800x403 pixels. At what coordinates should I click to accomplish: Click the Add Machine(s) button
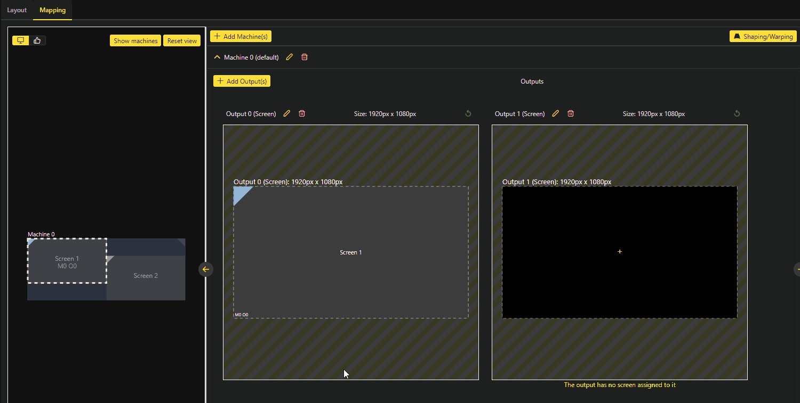tap(241, 36)
